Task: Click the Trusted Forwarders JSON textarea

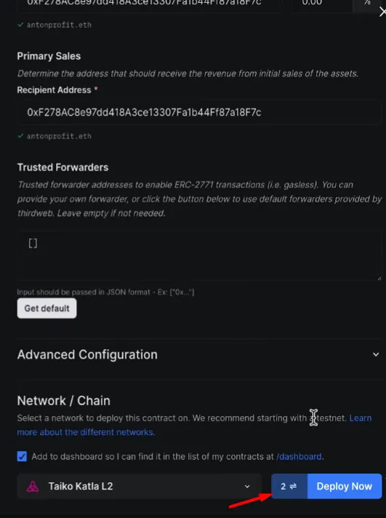Action: coord(199,256)
